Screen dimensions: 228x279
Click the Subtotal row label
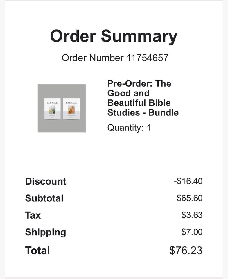pyautogui.click(x=44, y=198)
